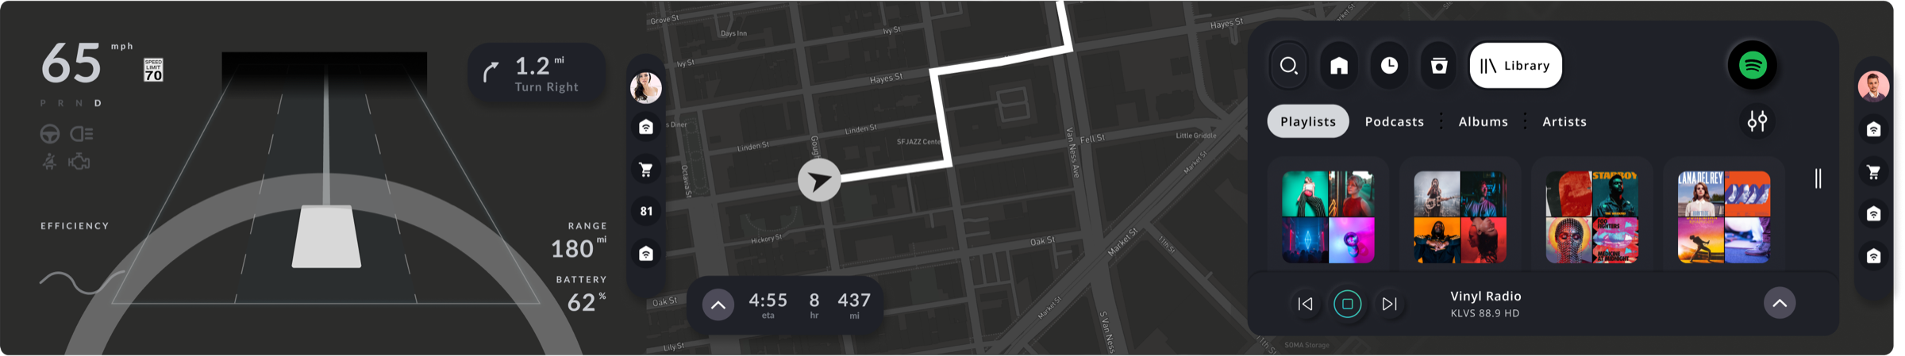Switch to the Albums tab

click(x=1484, y=121)
